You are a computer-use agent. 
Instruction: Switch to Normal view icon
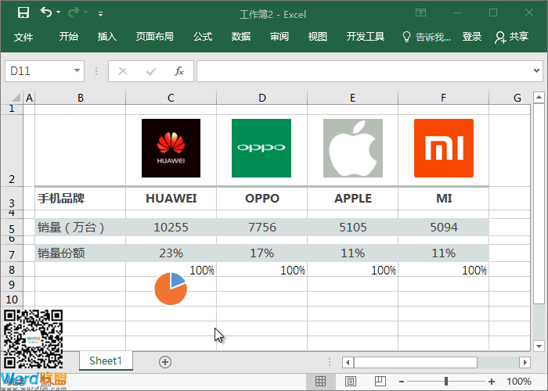click(x=320, y=382)
